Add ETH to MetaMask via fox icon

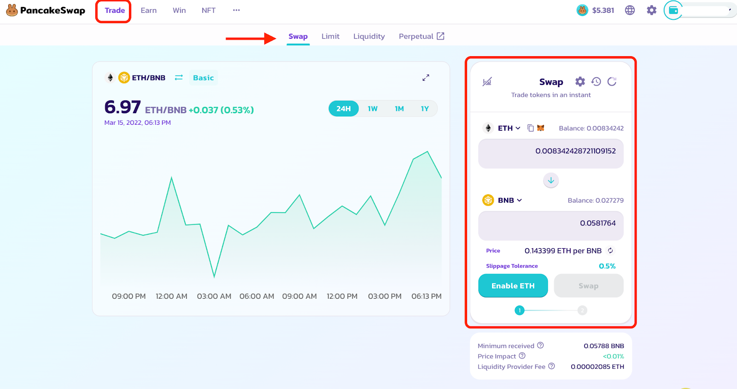coord(541,128)
